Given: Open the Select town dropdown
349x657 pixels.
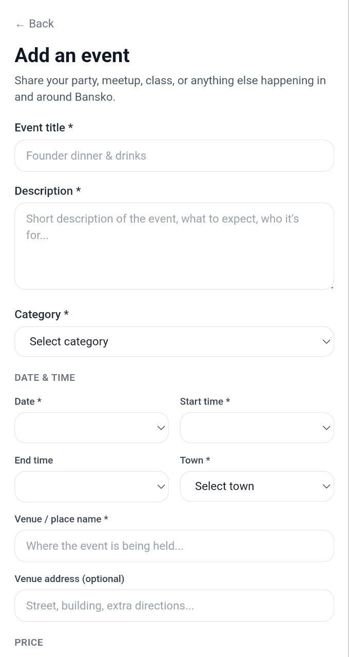Looking at the screenshot, I should (x=257, y=486).
